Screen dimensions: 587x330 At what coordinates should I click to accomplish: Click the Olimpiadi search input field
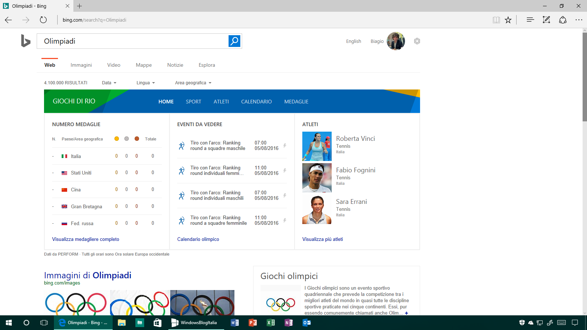(x=132, y=41)
